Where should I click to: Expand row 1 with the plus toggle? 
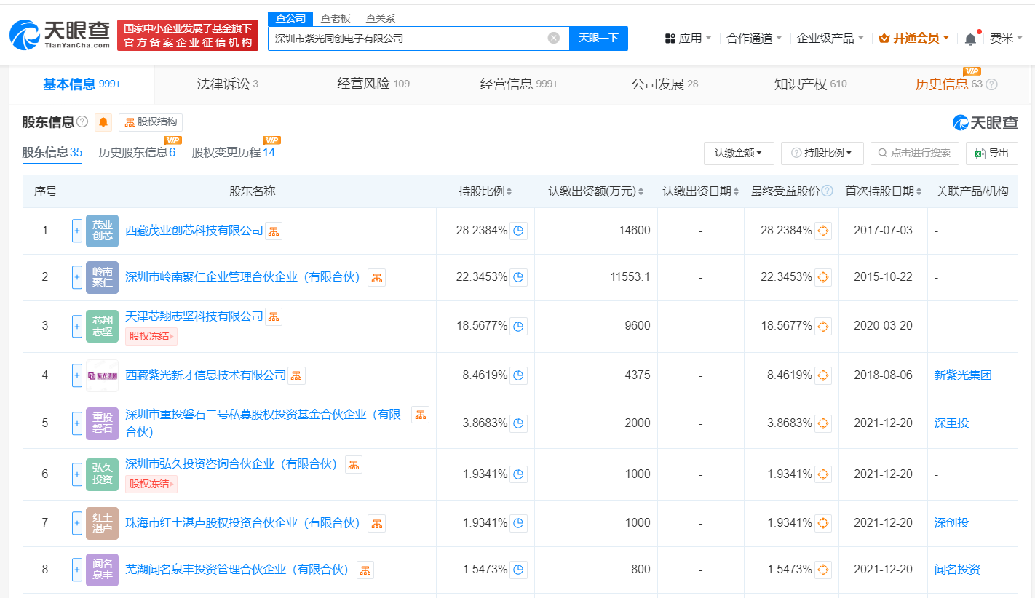77,231
